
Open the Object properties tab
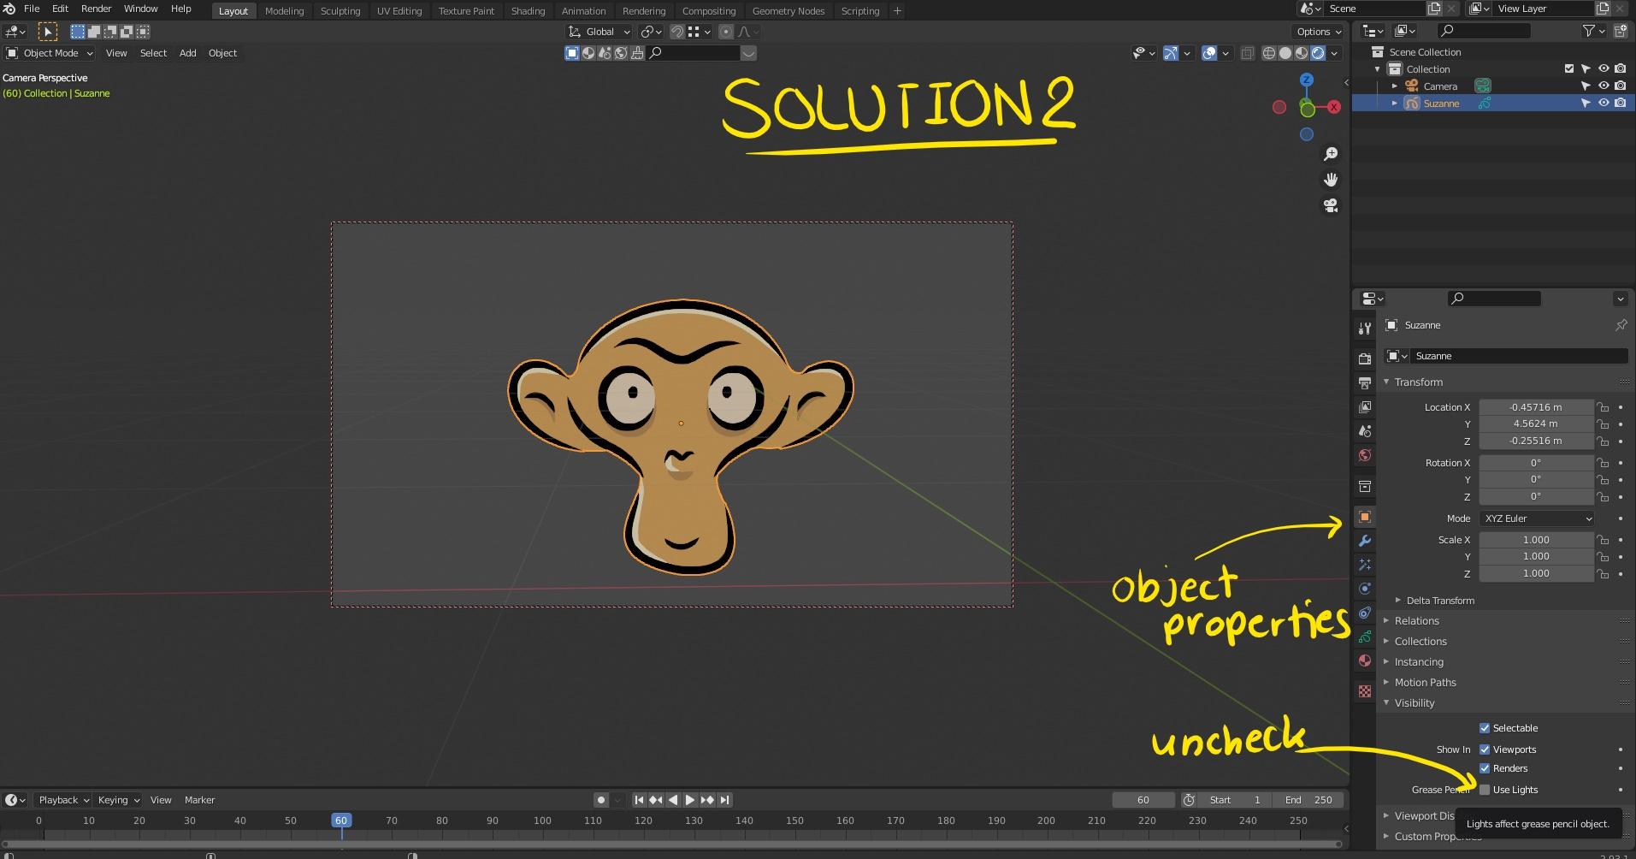click(x=1365, y=517)
